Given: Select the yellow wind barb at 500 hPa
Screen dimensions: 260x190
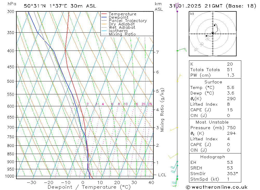Looking at the screenshot, I should pyautogui.click(x=179, y=78).
